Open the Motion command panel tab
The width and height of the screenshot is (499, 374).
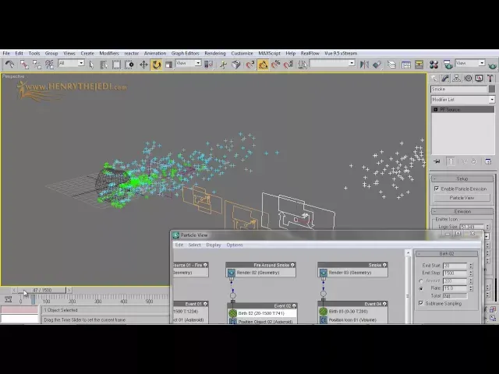click(x=468, y=79)
